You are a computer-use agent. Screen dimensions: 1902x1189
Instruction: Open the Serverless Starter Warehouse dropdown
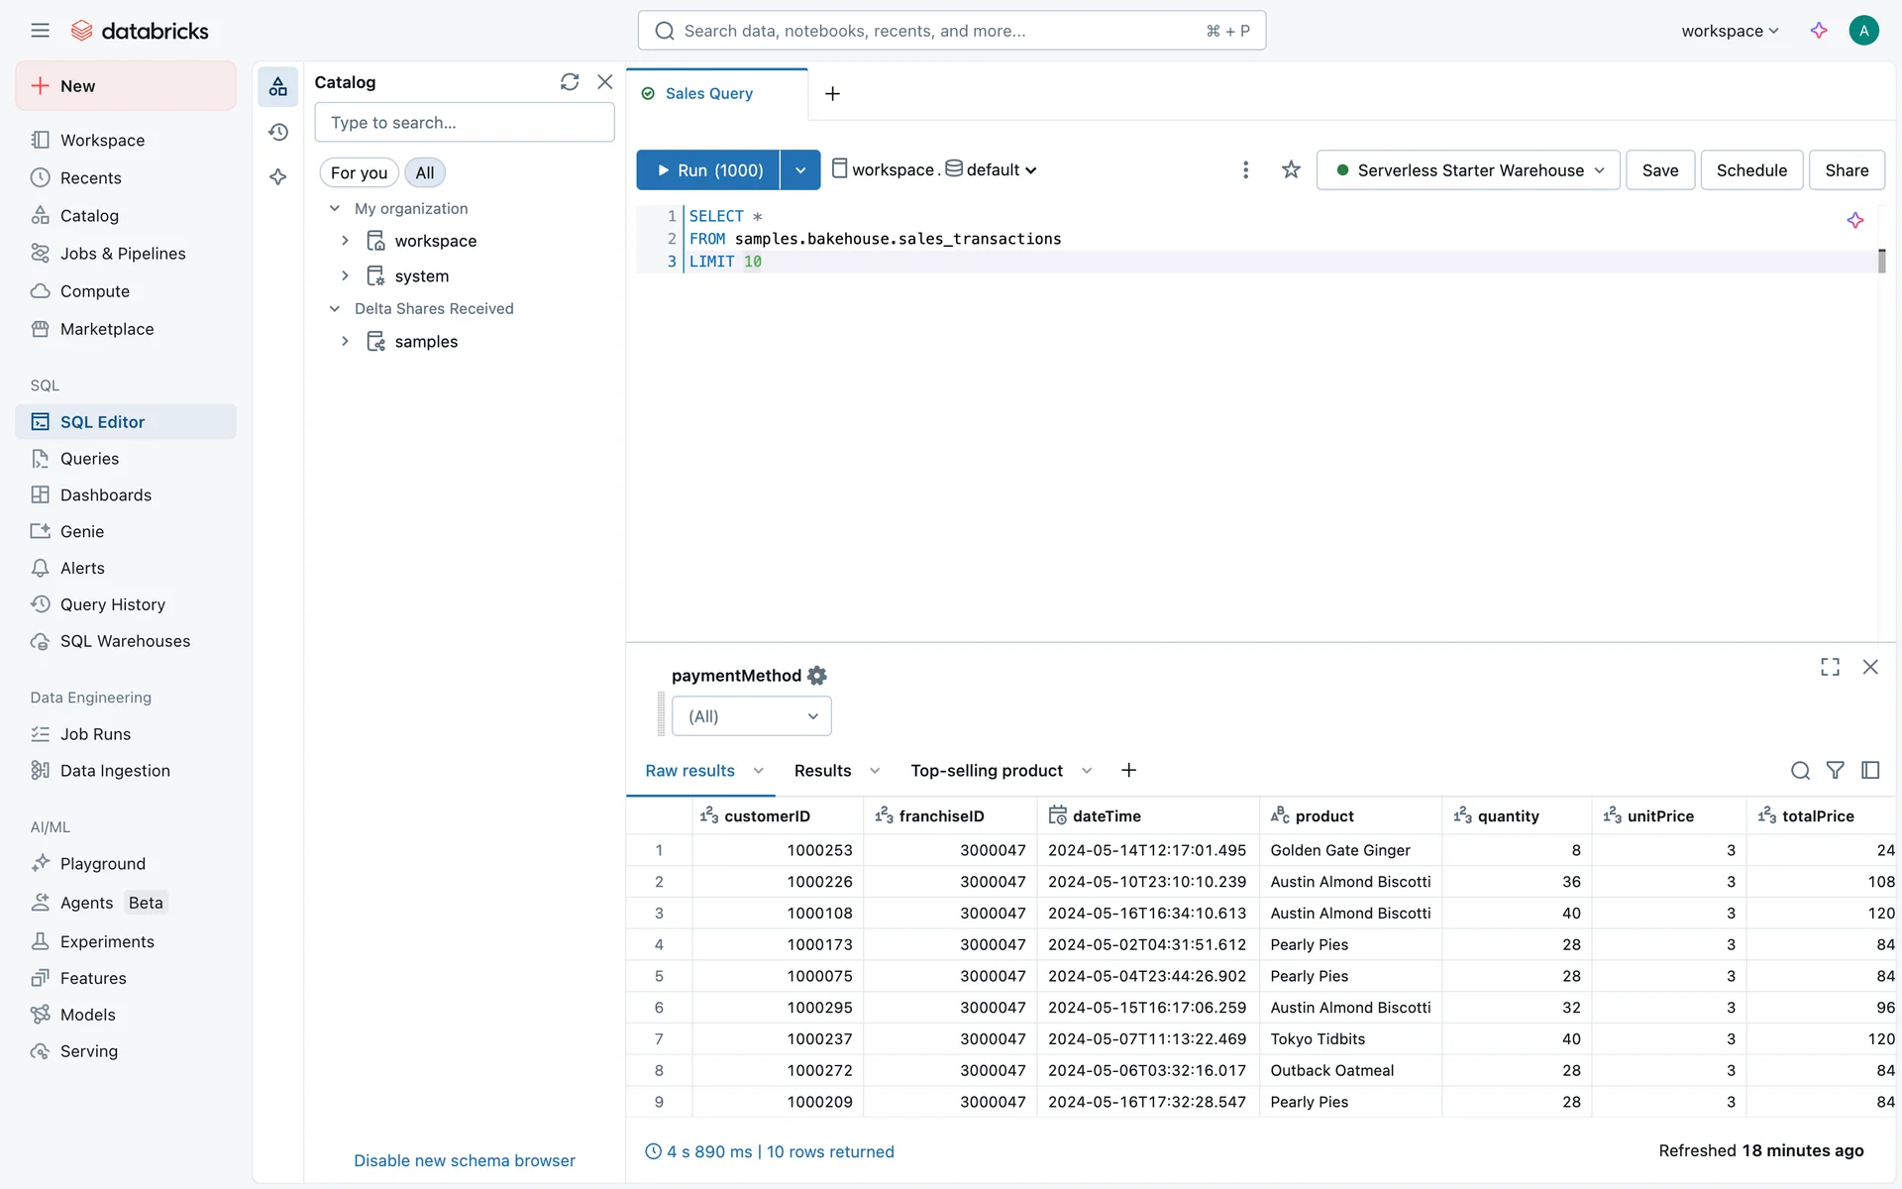[x=1468, y=170]
